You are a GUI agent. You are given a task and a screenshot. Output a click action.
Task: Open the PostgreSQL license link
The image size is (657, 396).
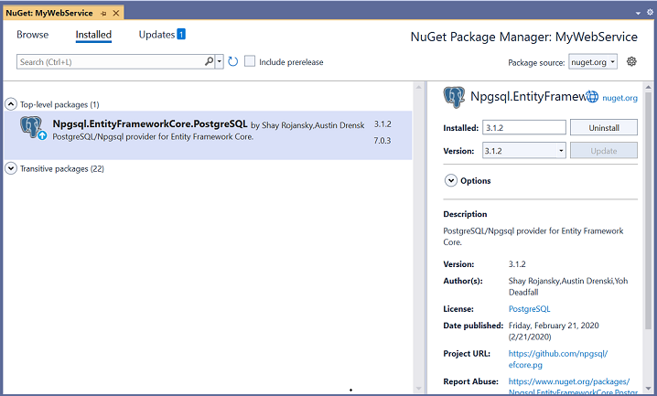(x=529, y=309)
